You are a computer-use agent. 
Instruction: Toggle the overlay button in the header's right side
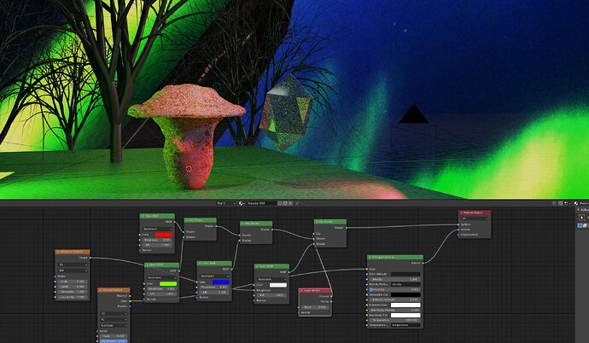click(564, 203)
